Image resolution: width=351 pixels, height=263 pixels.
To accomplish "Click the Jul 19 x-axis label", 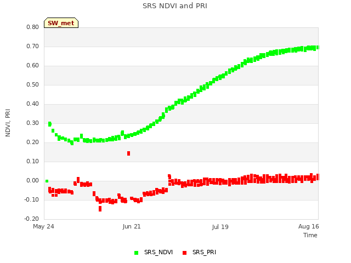I will 220,227.
